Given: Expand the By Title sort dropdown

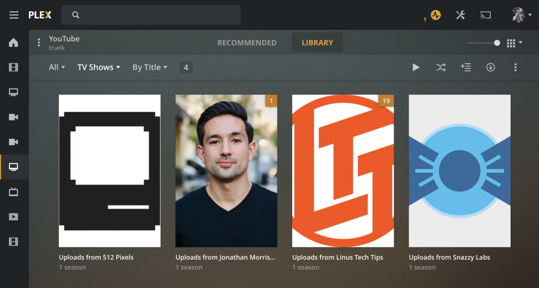Looking at the screenshot, I should [150, 67].
